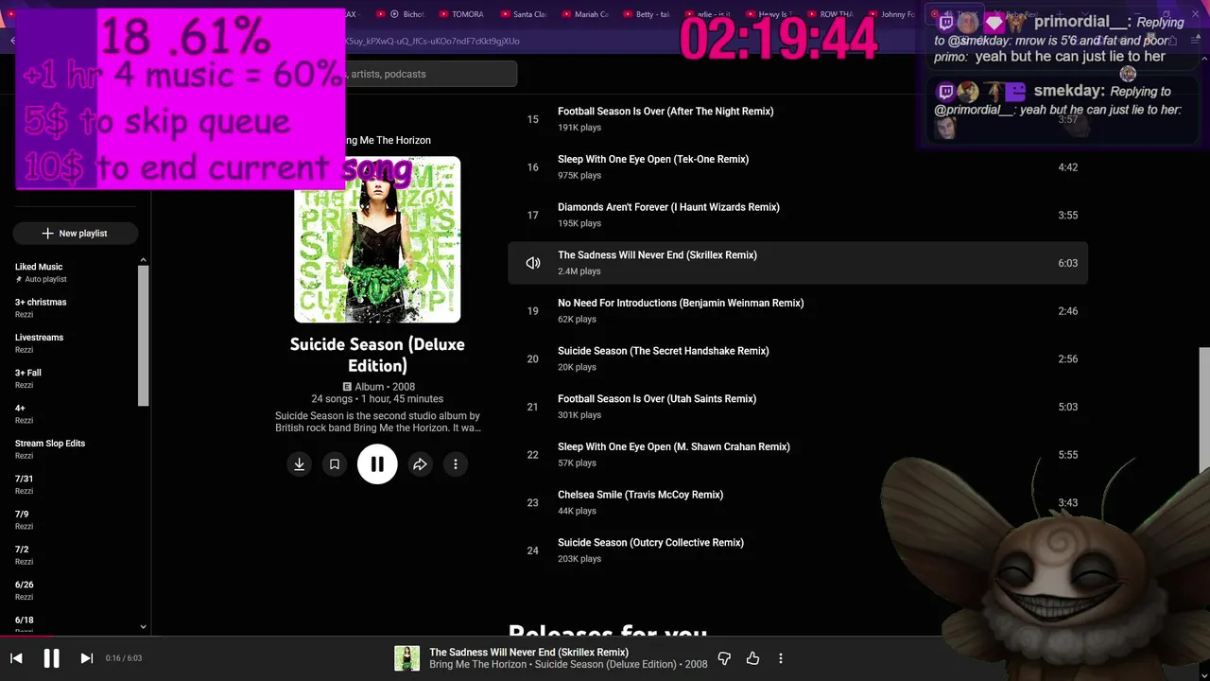The width and height of the screenshot is (1210, 681).
Task: Switch to the ROW THA browser tab
Action: (x=830, y=14)
